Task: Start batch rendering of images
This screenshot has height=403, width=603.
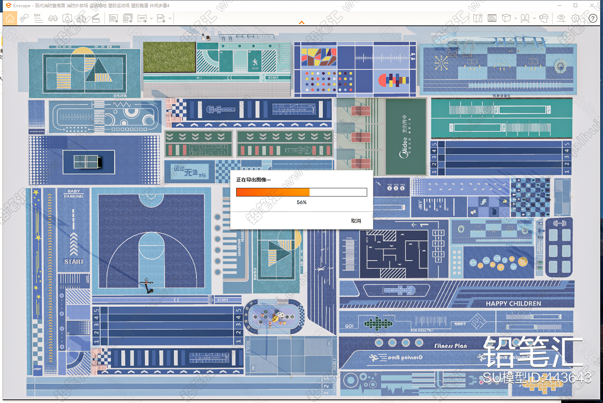Action: pos(128,18)
